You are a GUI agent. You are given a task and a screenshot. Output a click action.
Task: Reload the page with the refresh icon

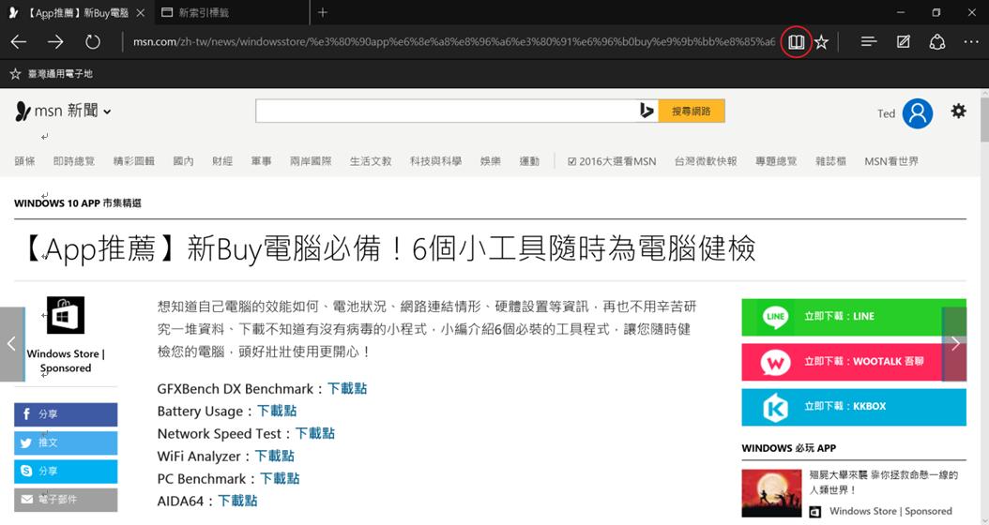[93, 42]
